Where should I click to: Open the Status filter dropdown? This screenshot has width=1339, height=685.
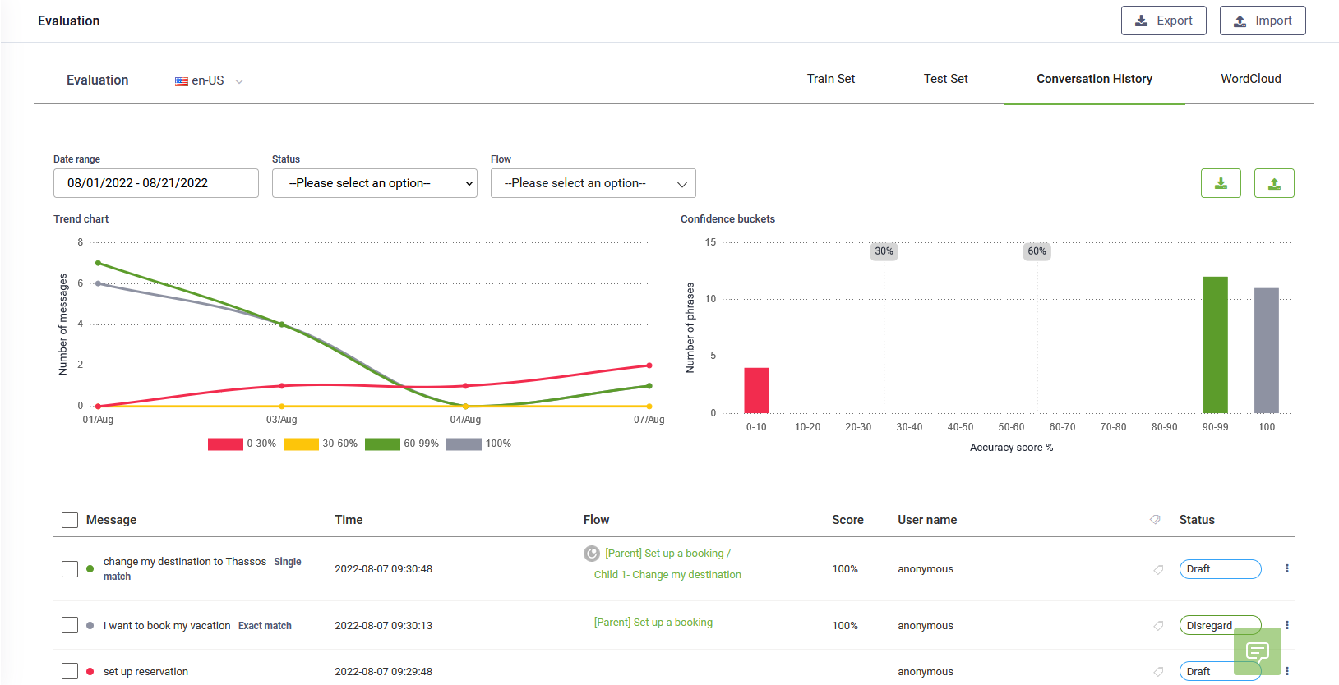pos(374,183)
